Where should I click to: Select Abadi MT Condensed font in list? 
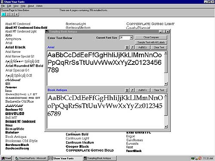[x=18, y=24]
